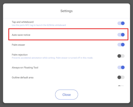The image size is (133, 107).
Task: Click the Tap and whiteboard label
Action: click(x=23, y=22)
